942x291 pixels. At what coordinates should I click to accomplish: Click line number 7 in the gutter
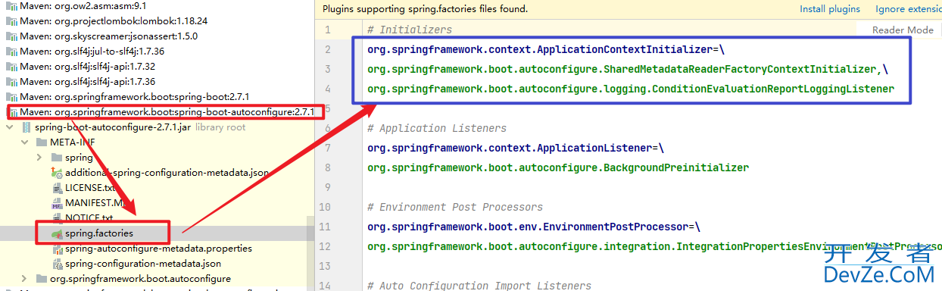(x=327, y=148)
